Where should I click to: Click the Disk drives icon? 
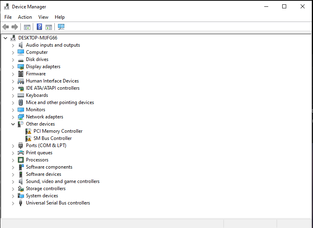[x=20, y=60]
